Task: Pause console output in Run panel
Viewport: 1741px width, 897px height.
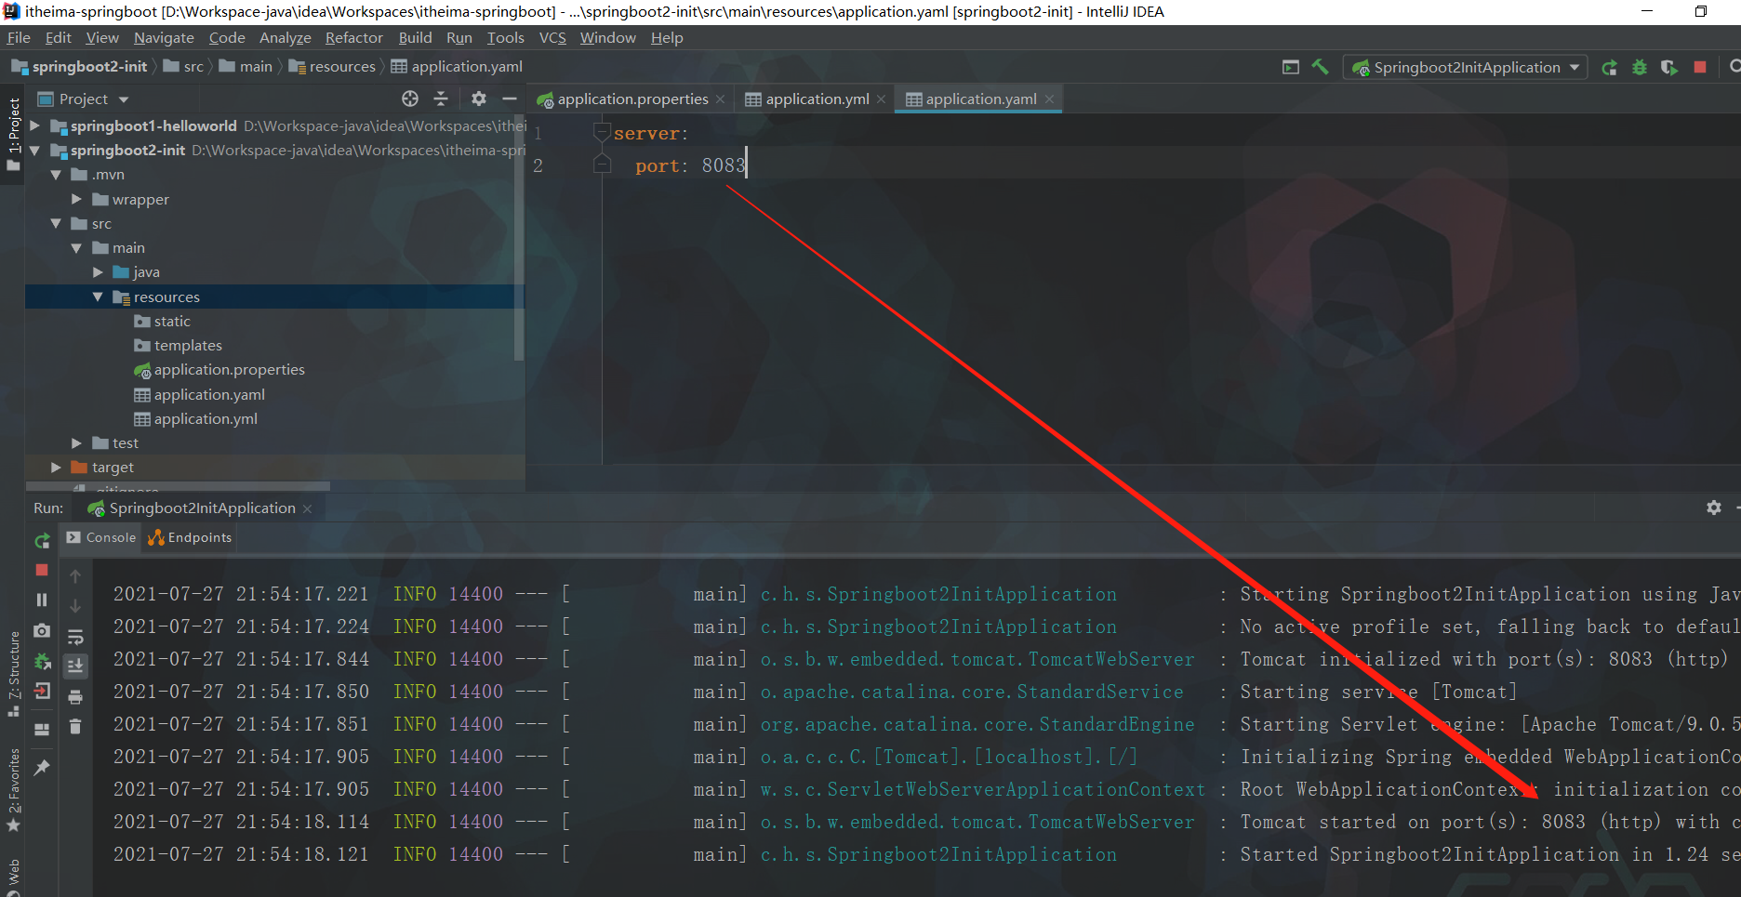Action: 42,600
